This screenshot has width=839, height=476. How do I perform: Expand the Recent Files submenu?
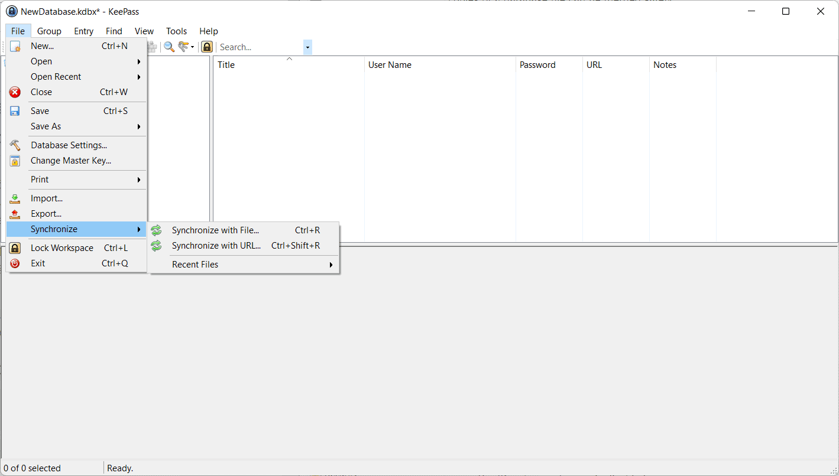click(x=244, y=265)
